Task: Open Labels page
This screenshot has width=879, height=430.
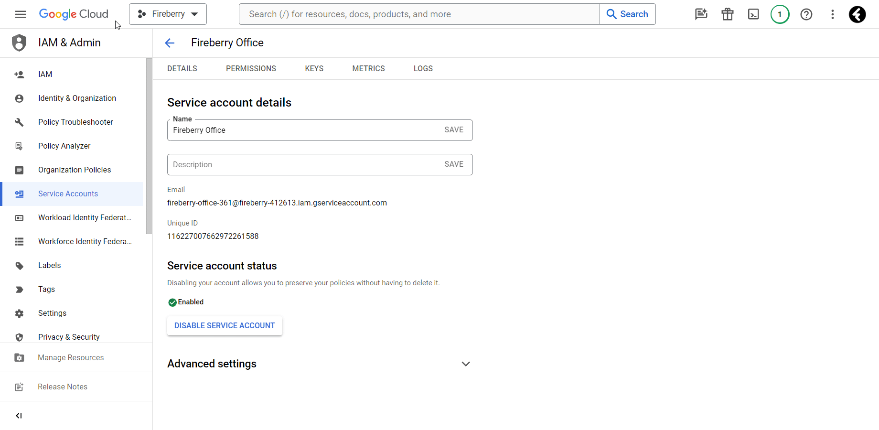Action: pyautogui.click(x=73, y=266)
